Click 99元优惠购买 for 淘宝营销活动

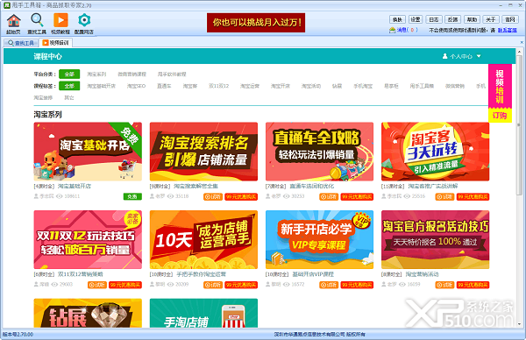pos(473,285)
